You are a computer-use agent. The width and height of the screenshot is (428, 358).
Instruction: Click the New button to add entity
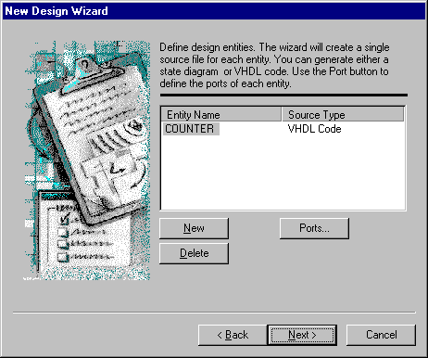click(194, 228)
